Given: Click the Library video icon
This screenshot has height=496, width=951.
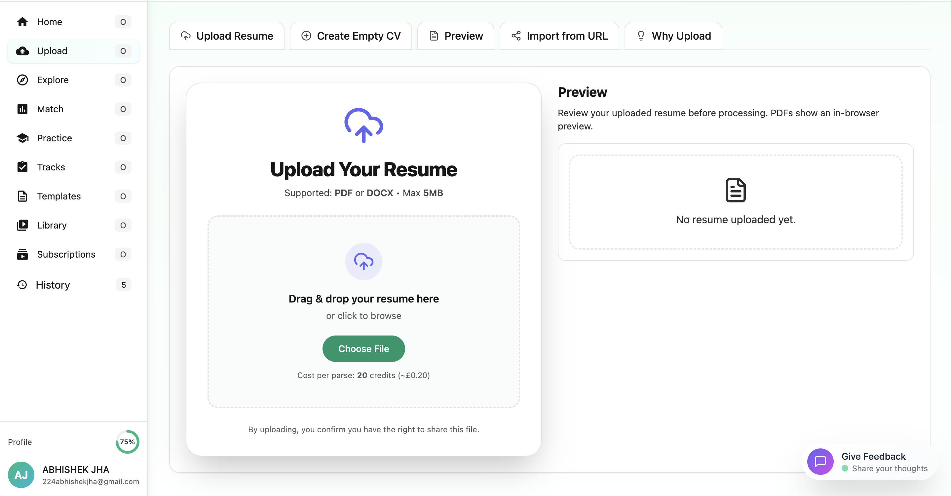Looking at the screenshot, I should 22,225.
